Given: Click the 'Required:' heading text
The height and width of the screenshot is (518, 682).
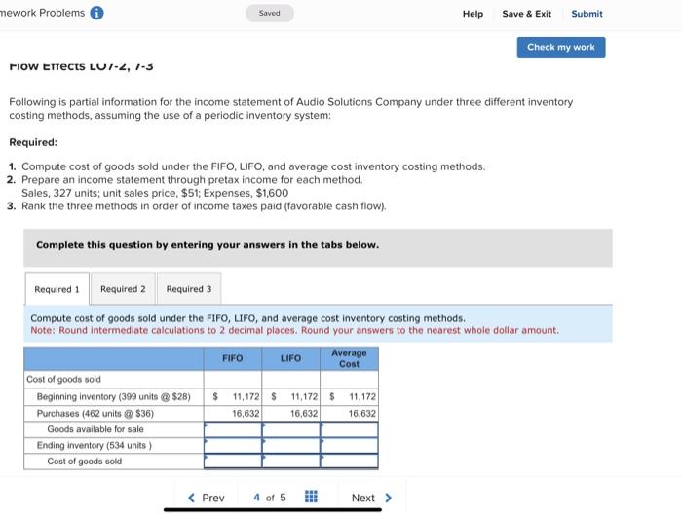Looking at the screenshot, I should (33, 142).
